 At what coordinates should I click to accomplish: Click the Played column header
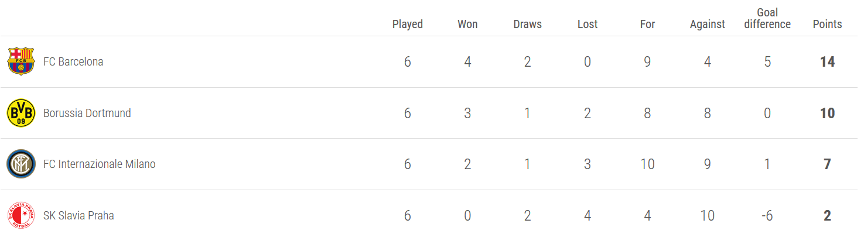click(x=408, y=24)
